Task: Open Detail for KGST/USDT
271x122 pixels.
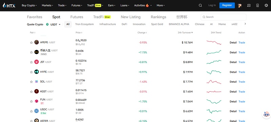Action: point(233,92)
